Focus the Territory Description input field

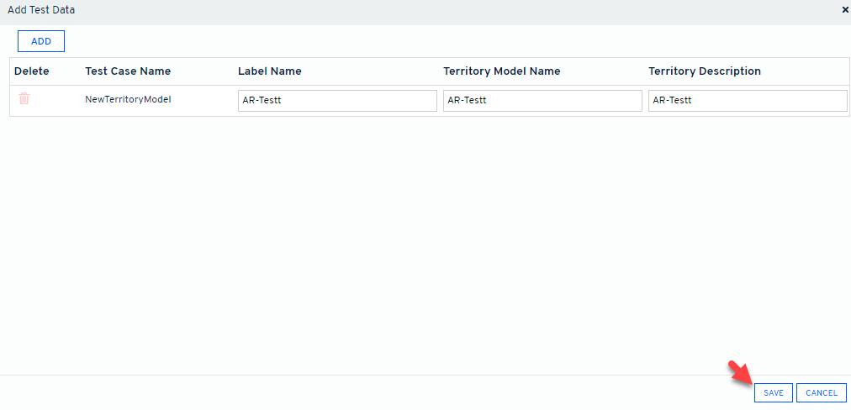pyautogui.click(x=748, y=101)
